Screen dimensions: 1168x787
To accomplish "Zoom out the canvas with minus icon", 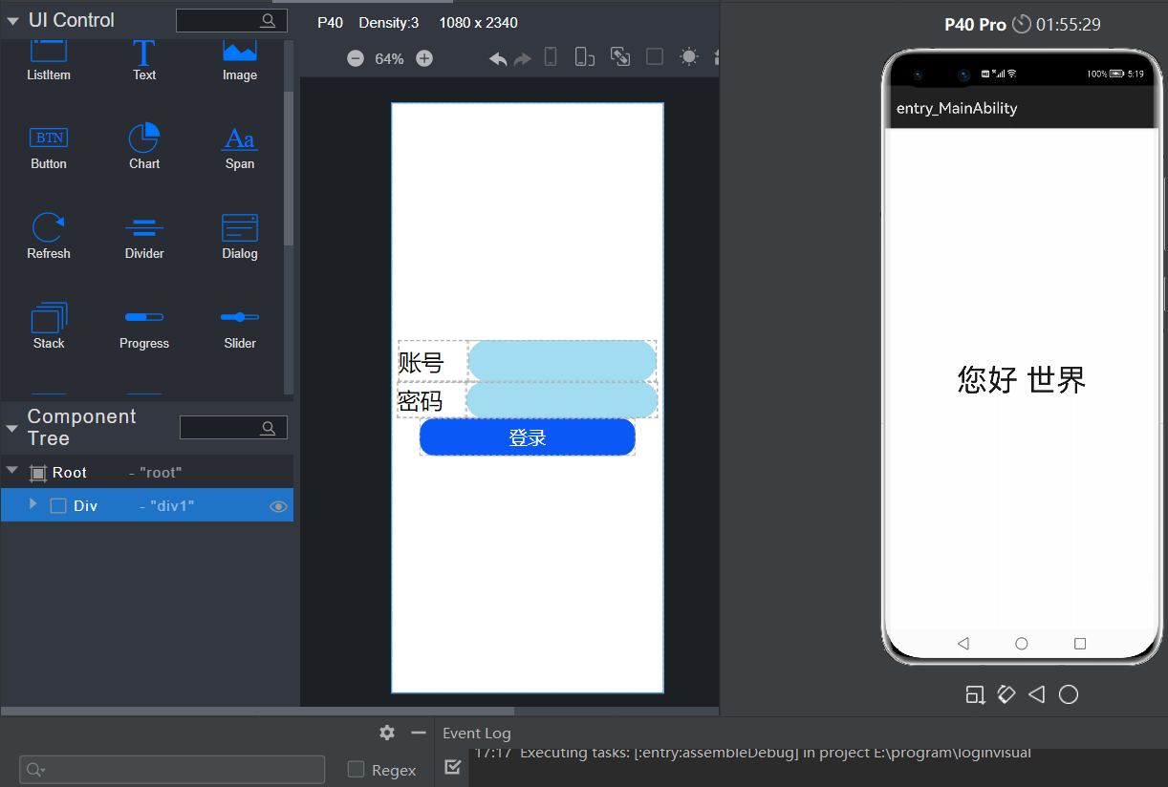I will (356, 58).
